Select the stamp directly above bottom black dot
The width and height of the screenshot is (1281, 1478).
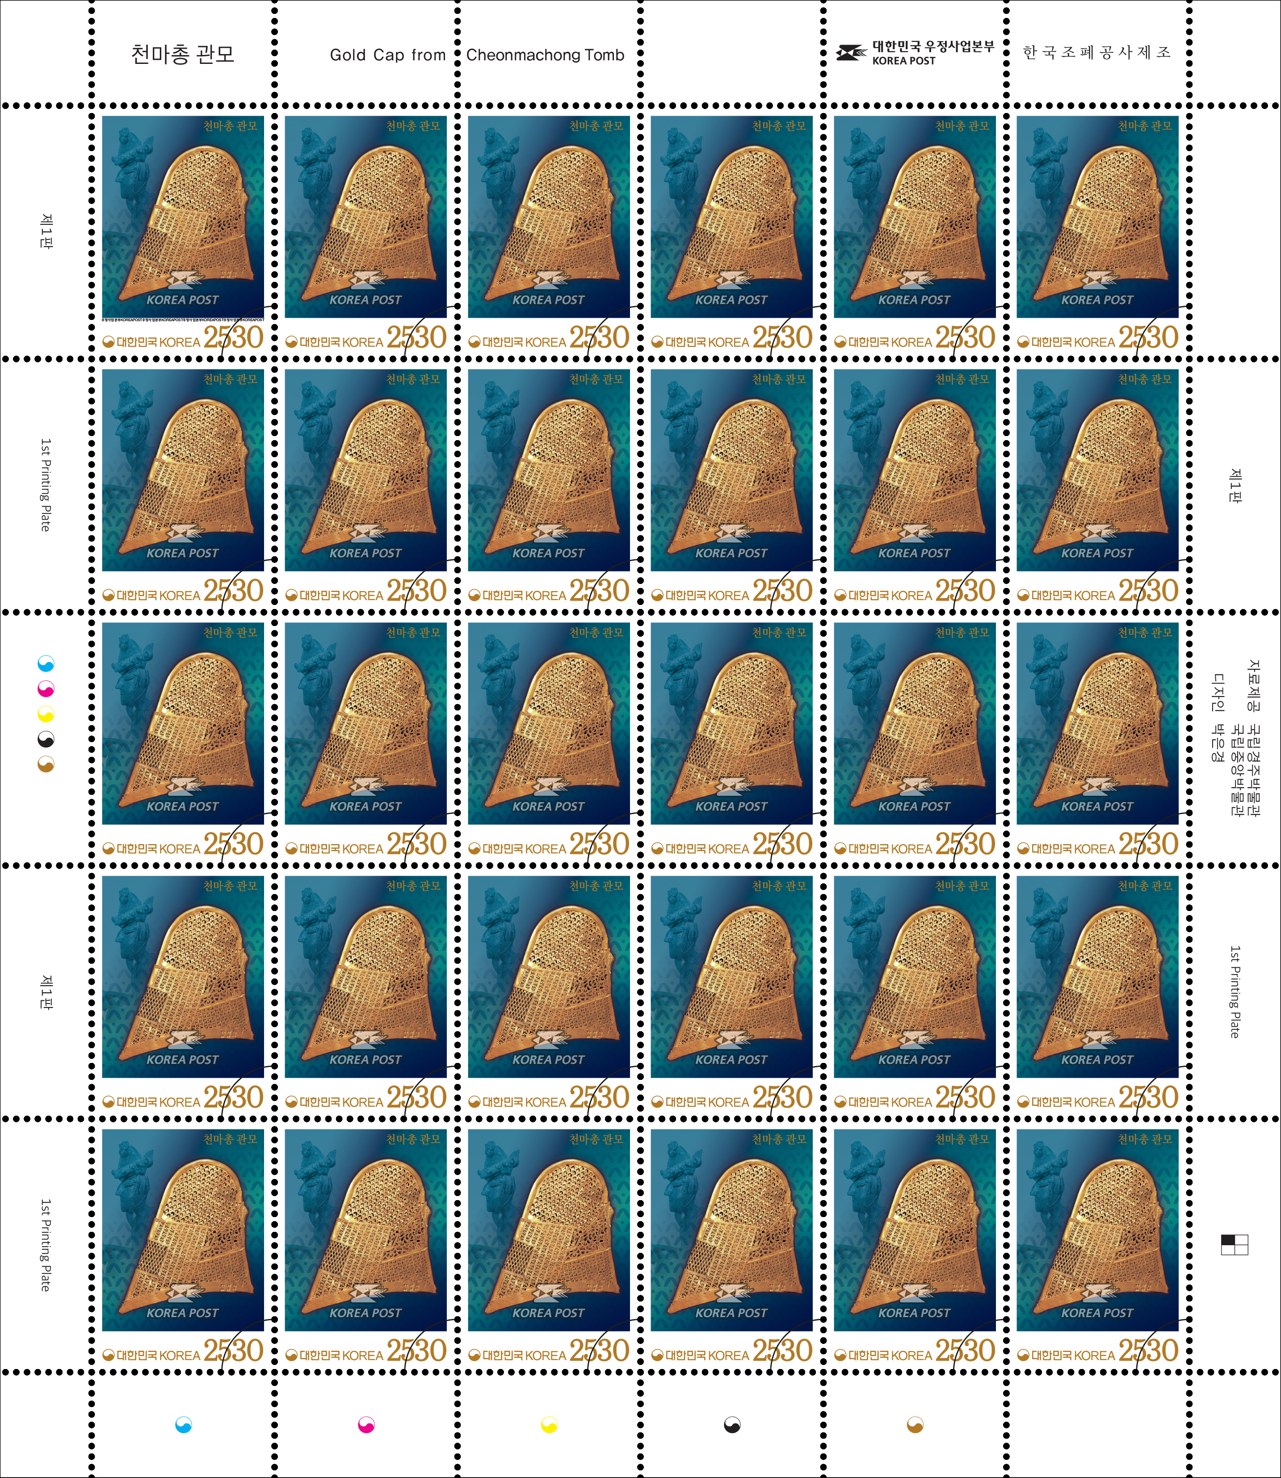(732, 1246)
